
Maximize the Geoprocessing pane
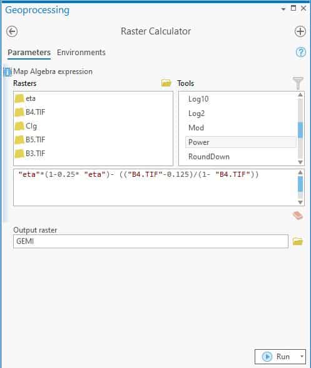tap(293, 8)
